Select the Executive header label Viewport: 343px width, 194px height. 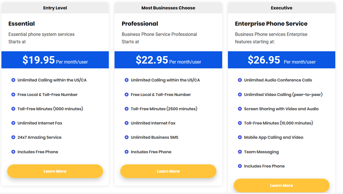point(282,8)
